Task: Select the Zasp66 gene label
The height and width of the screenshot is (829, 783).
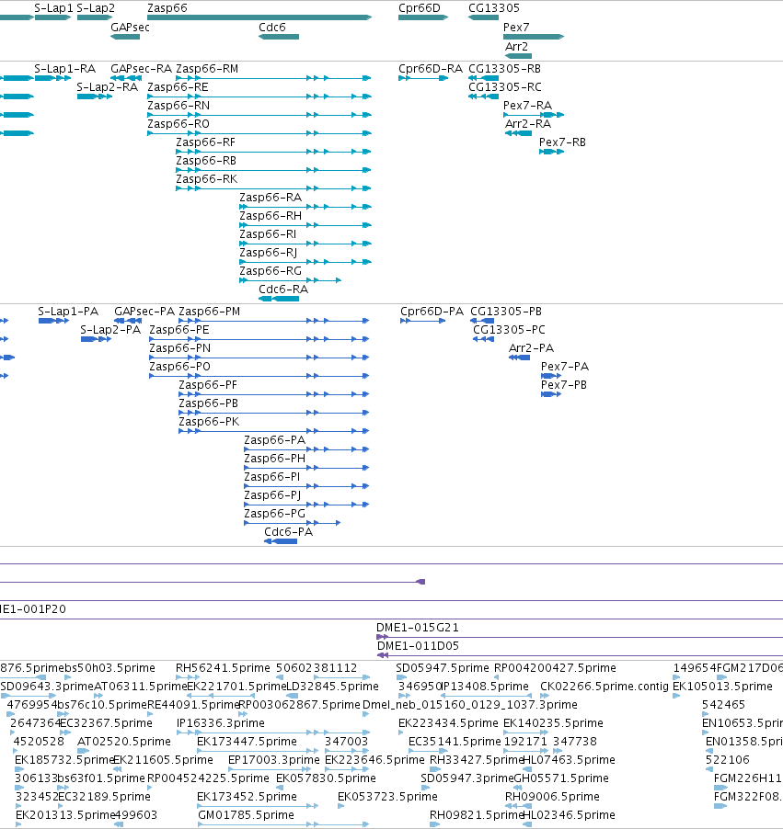Action: tap(167, 8)
